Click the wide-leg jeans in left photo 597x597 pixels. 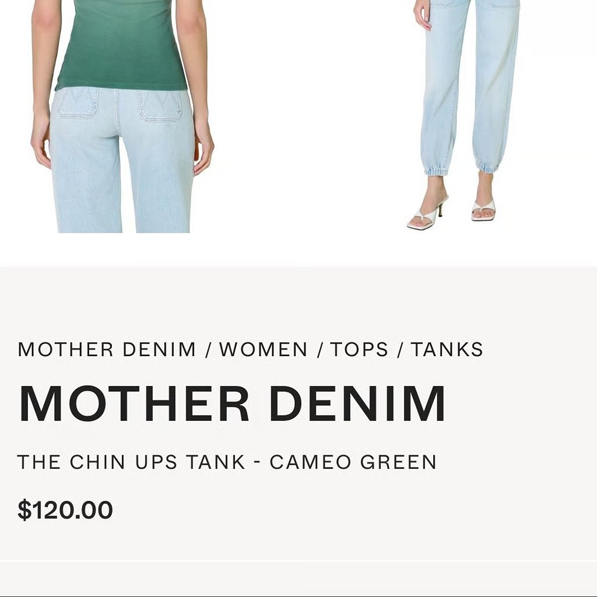(x=122, y=160)
